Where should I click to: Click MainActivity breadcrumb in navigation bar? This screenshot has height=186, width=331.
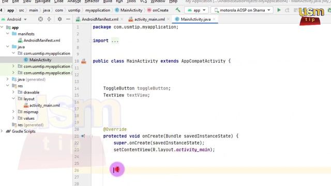[x=129, y=10]
